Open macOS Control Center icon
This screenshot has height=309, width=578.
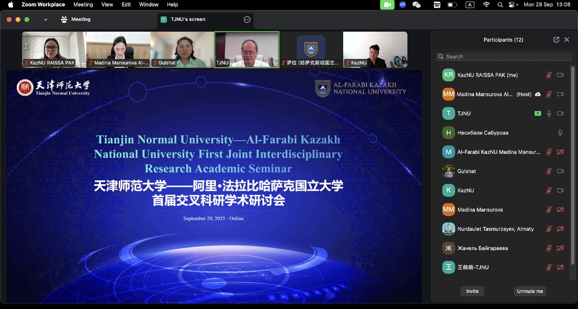click(x=512, y=5)
